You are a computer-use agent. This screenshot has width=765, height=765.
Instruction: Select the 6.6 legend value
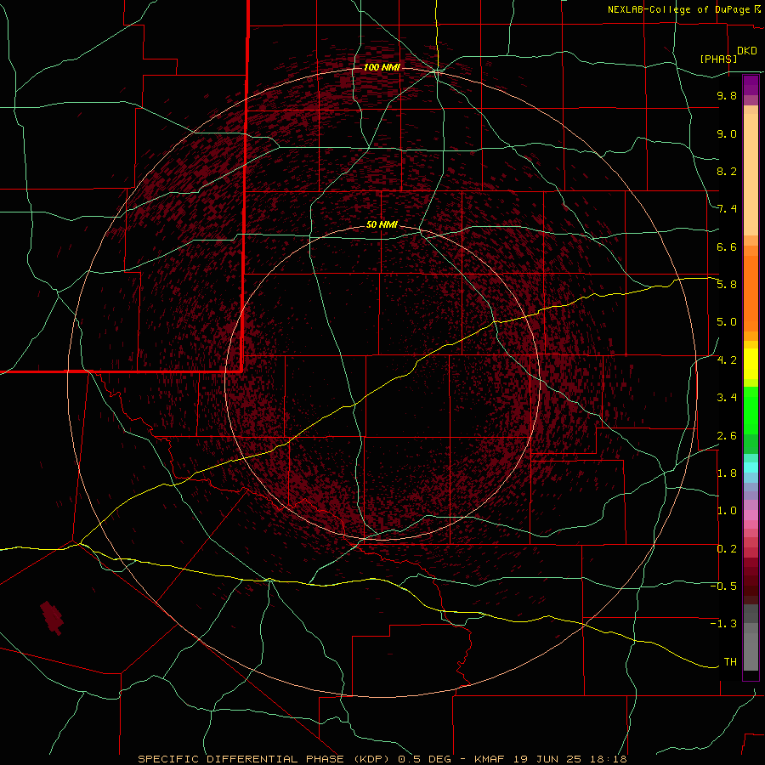pyautogui.click(x=727, y=246)
